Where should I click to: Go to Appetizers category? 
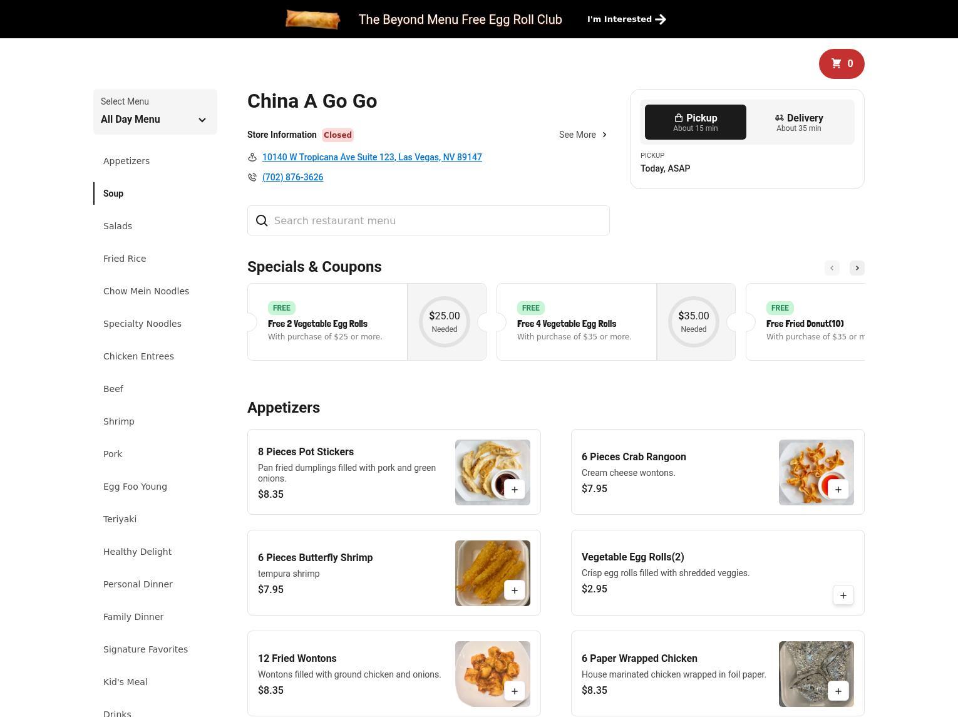(x=126, y=161)
